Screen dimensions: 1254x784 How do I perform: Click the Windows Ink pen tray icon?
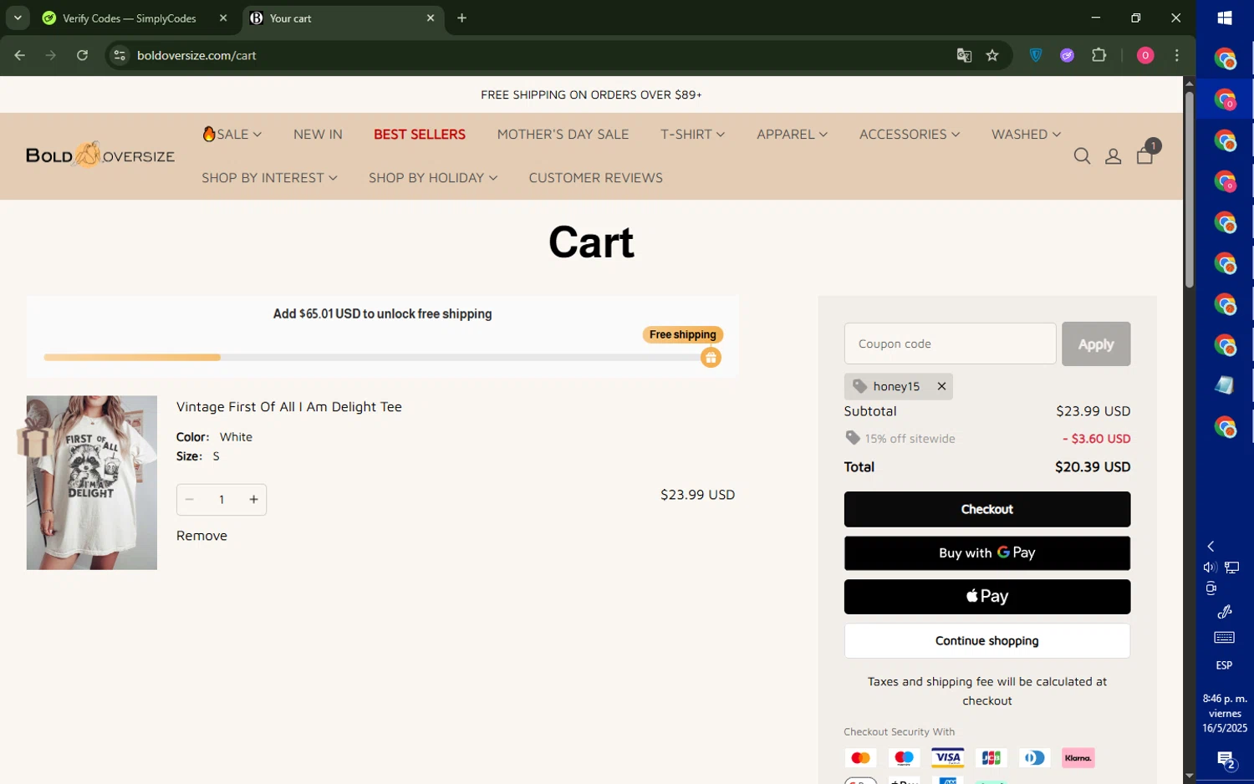1224,613
